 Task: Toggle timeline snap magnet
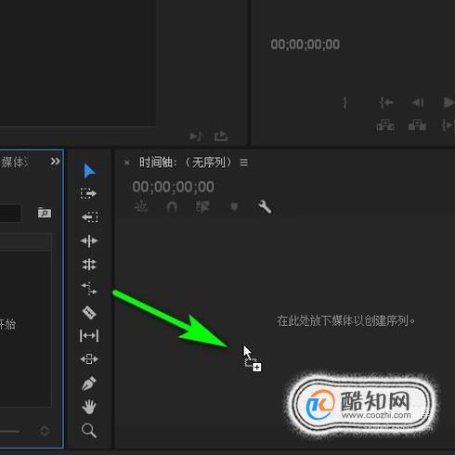[x=172, y=207]
